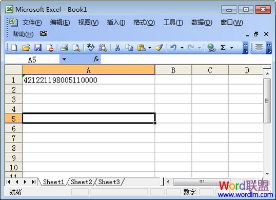The width and height of the screenshot is (276, 200).
Task: Click the New blank workbook icon
Action: pos(14,48)
